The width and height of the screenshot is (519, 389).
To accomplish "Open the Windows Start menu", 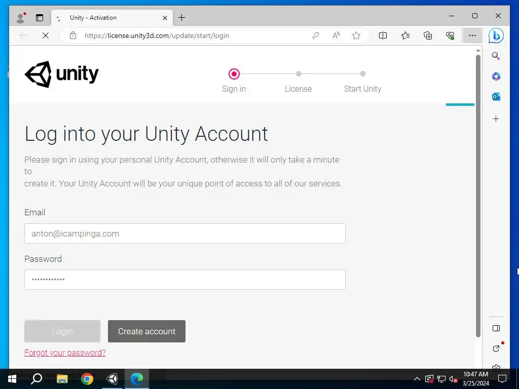I will (x=12, y=379).
